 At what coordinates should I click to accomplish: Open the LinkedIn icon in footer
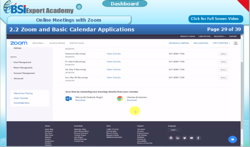[178, 138]
